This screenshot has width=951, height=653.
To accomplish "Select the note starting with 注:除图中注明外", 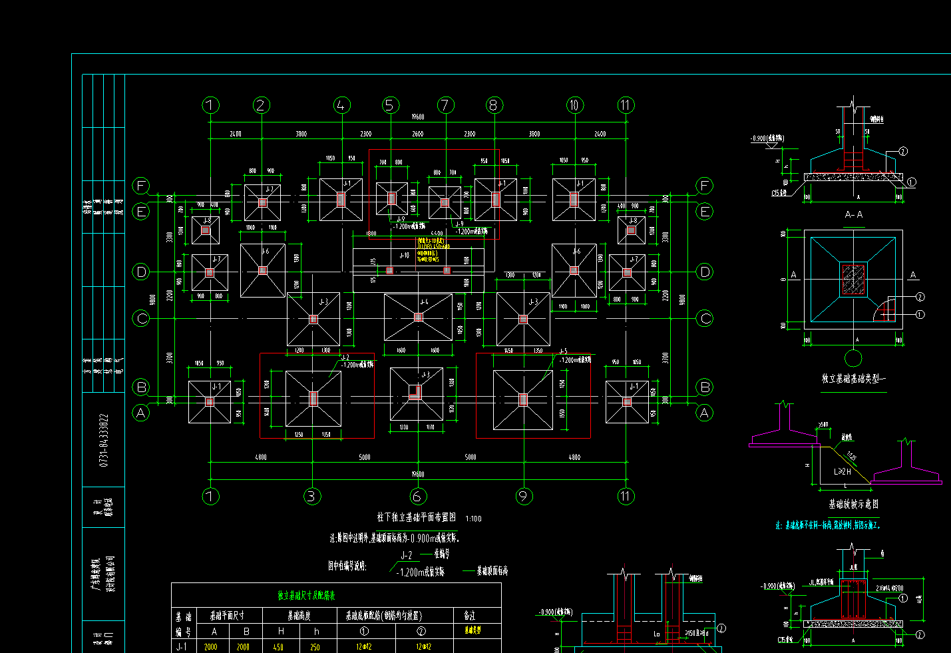I will [395, 538].
